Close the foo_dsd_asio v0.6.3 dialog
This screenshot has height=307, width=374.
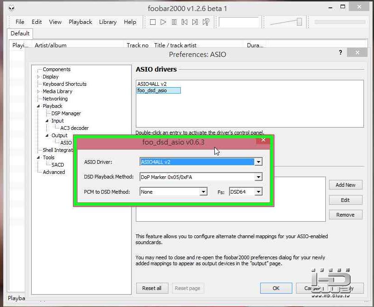tap(263, 140)
